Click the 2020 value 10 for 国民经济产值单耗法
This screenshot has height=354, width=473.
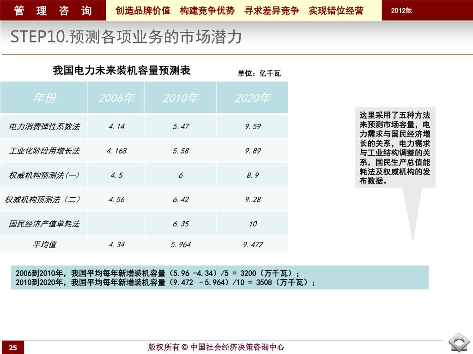[253, 224]
